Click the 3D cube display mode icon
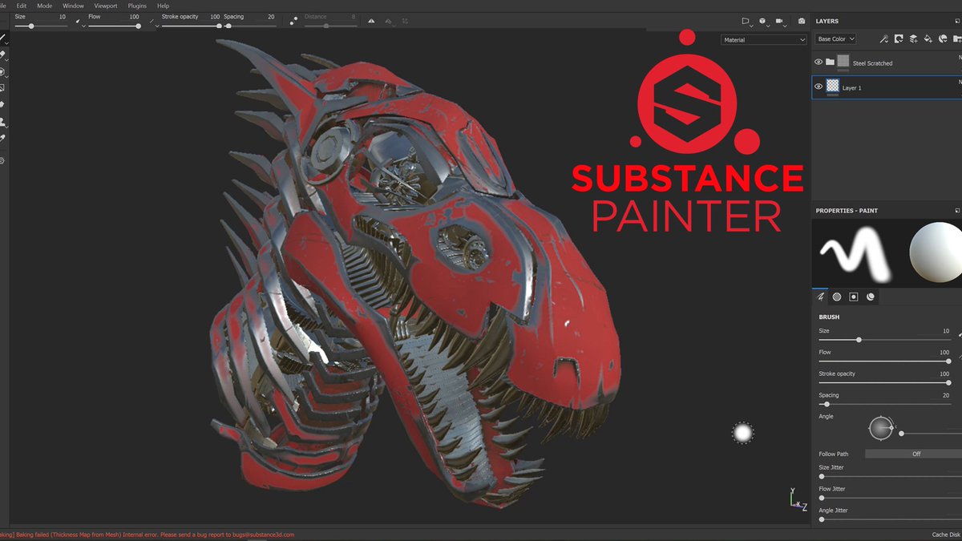Screen dimensions: 962x541 (762, 21)
